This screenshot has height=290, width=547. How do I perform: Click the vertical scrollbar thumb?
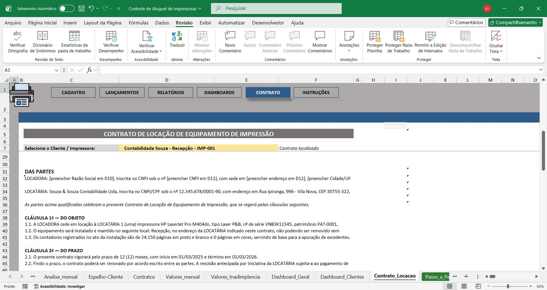click(543, 150)
